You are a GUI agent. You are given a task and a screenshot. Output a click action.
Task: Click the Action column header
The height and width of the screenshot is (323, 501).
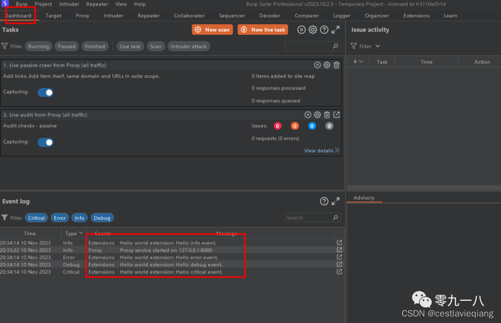(x=482, y=62)
